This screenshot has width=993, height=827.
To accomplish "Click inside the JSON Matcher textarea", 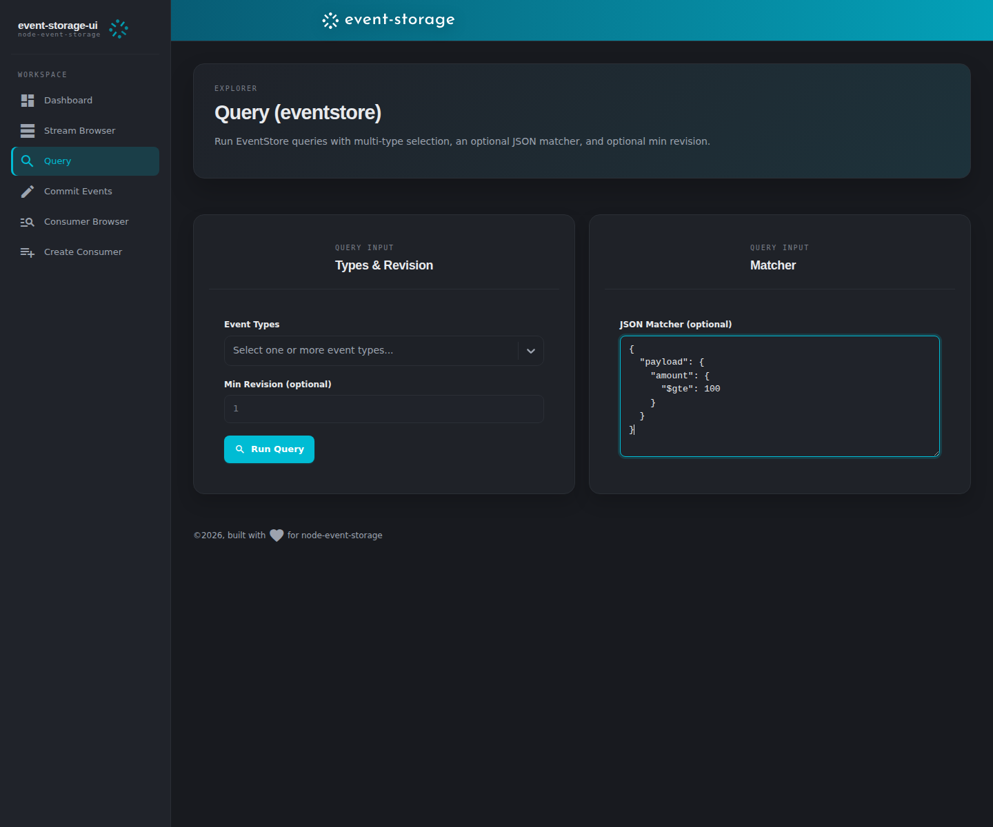I will pos(780,396).
